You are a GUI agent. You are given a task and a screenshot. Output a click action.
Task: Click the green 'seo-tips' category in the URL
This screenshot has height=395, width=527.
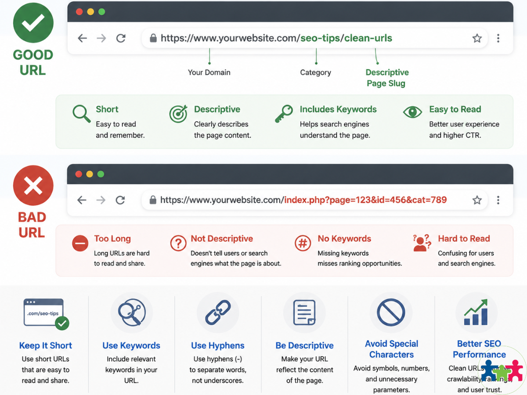point(320,39)
